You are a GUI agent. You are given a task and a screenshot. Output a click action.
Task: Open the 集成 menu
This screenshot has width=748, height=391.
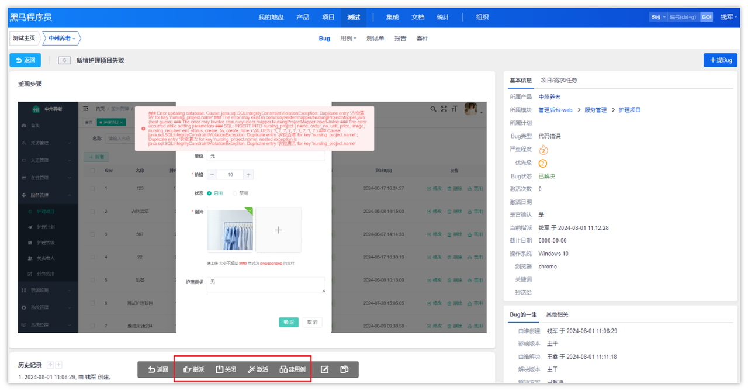393,17
